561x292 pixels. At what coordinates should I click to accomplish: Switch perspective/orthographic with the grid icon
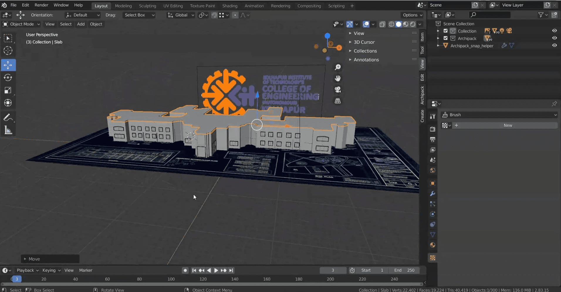[x=338, y=101]
